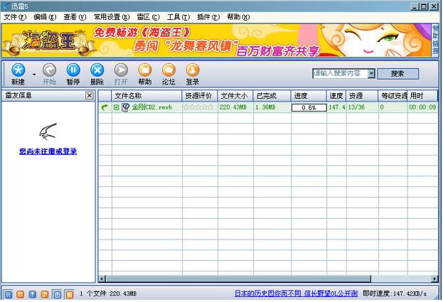This screenshot has width=443, height=302.
Task: Click the horizontal scrollbar right arrow
Action: [434, 279]
